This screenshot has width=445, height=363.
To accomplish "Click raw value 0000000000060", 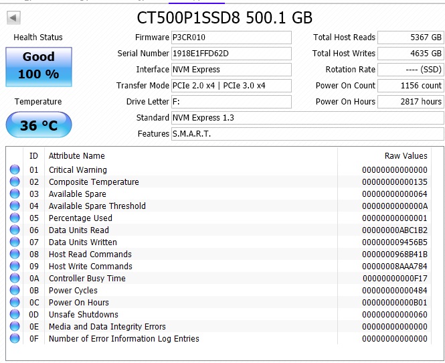I will coord(395,315).
